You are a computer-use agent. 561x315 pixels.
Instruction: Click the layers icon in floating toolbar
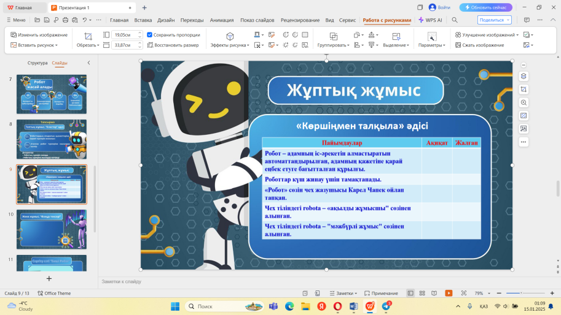tap(524, 76)
